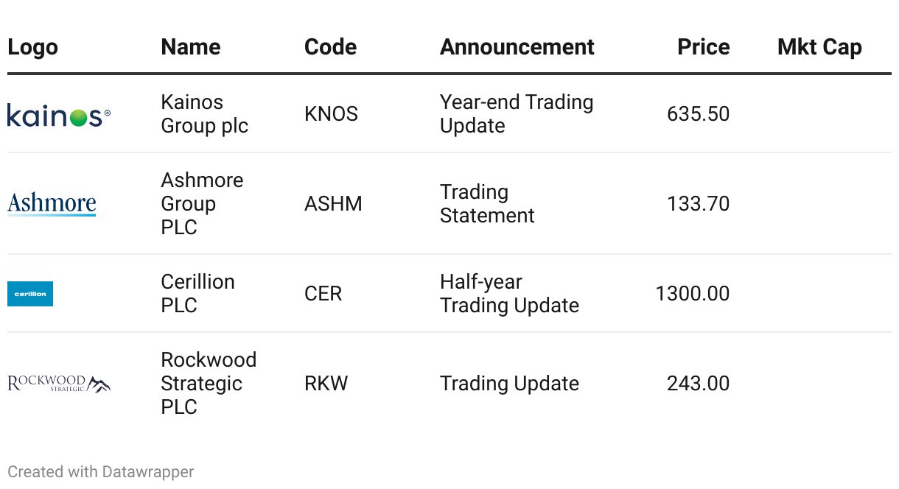Click the Announcement column header
This screenshot has width=899, height=489.
coord(517,47)
